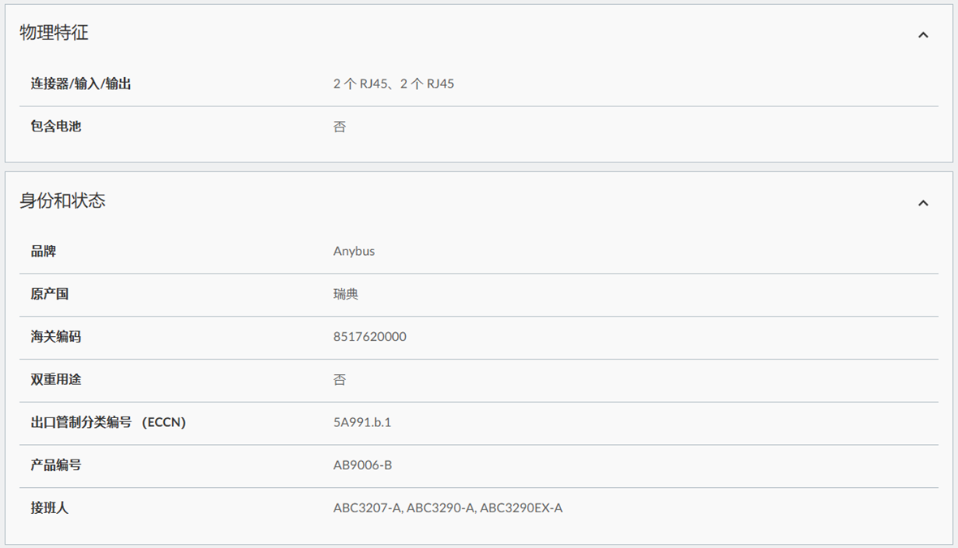Select the 品牌 row label
958x548 pixels.
coord(44,252)
